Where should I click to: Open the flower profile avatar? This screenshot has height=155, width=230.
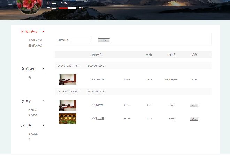[30, 6]
